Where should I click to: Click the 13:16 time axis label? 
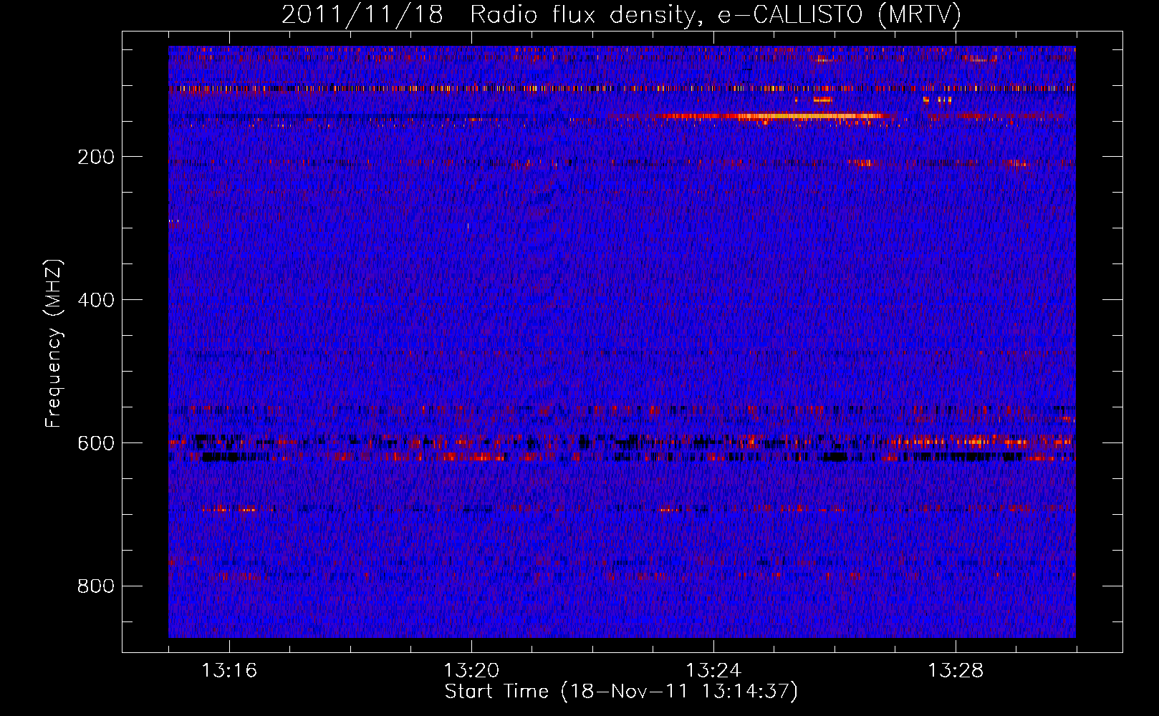coord(229,671)
